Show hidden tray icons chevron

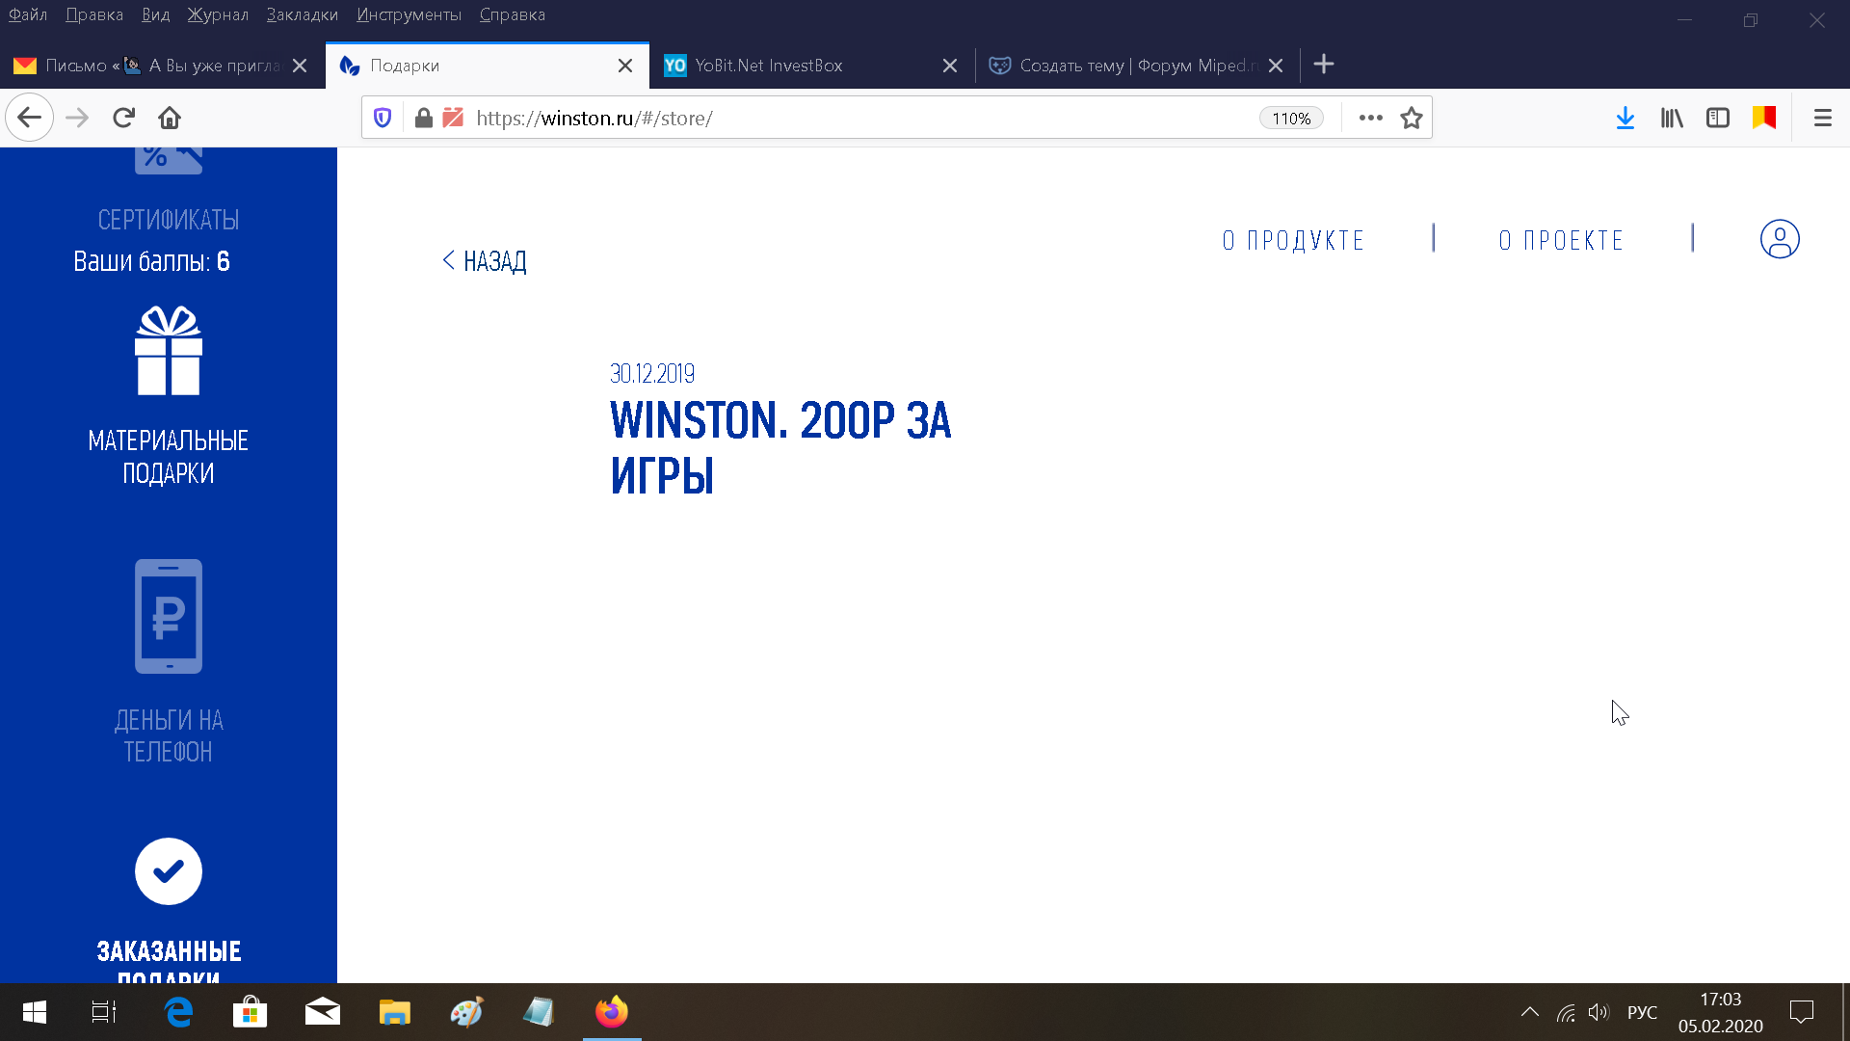1530,1012
